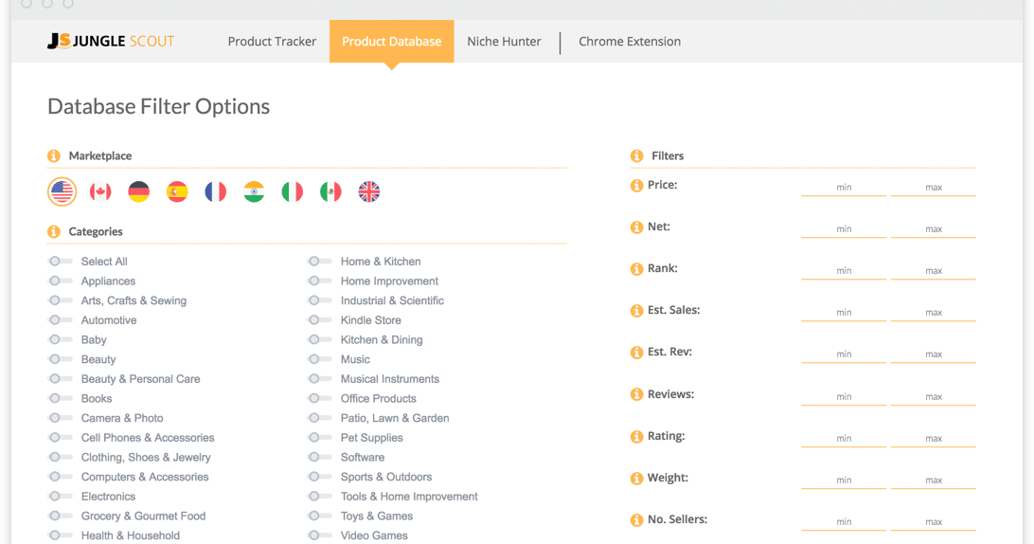Click the No. Sellers max input field

pos(933,521)
